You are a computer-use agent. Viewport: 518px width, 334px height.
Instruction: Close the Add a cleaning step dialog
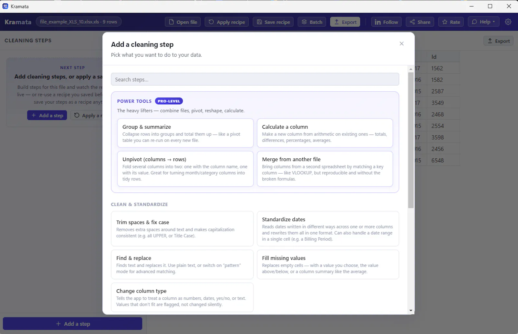pyautogui.click(x=401, y=43)
